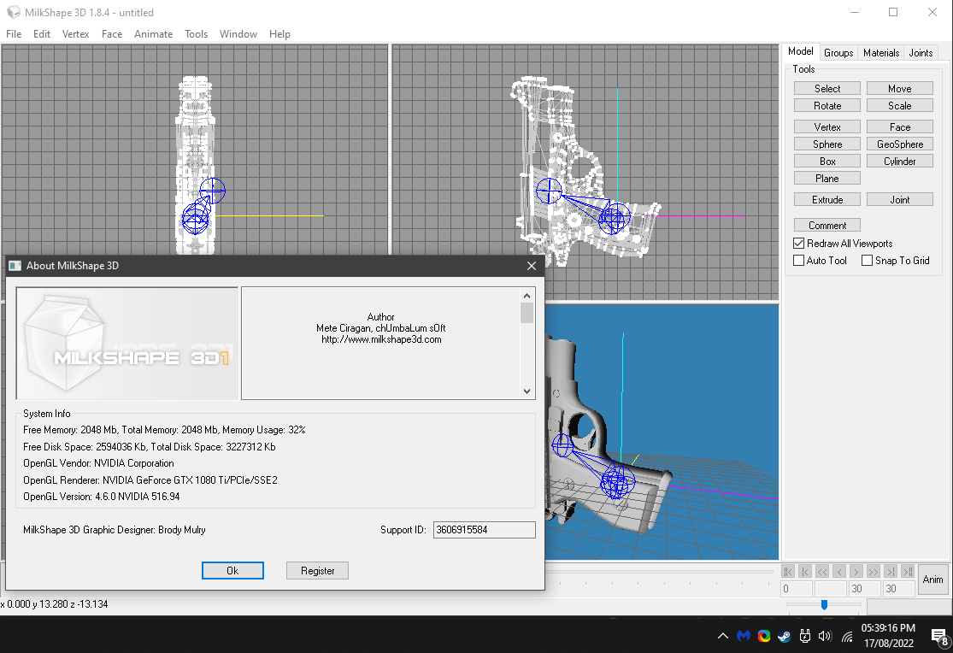
Task: Choose the Cylinder primitive tool
Action: (x=899, y=161)
